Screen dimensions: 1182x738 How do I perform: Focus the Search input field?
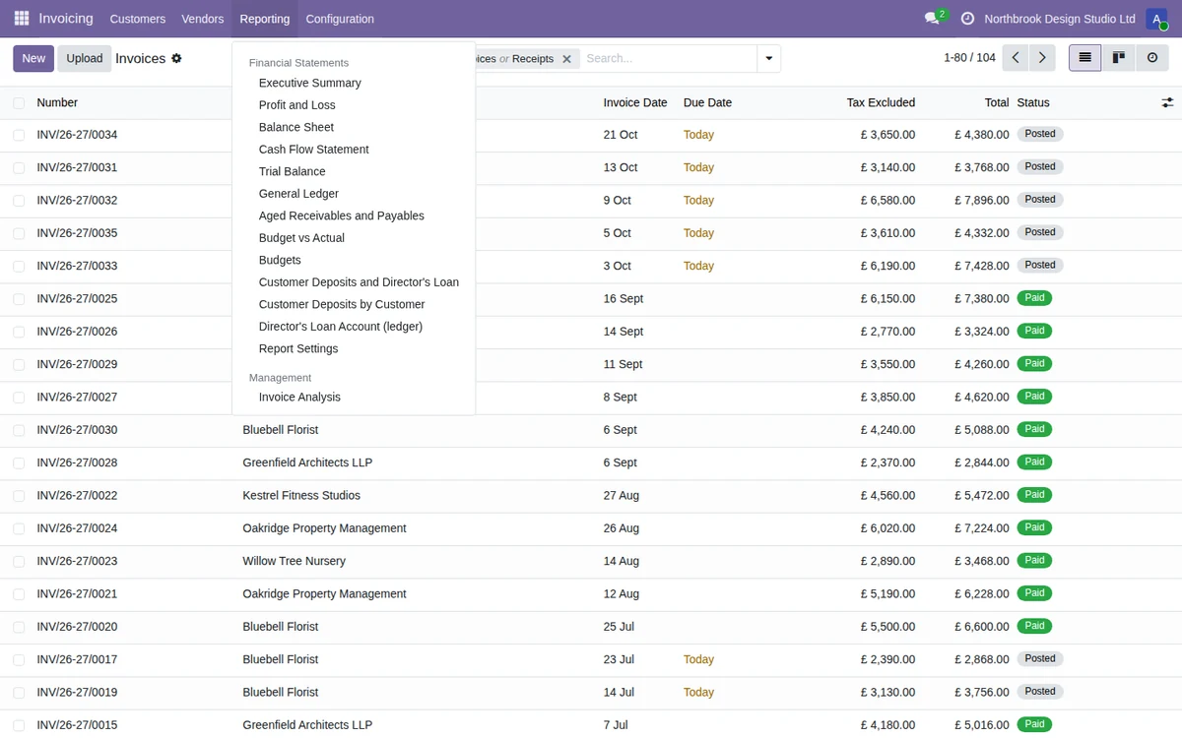[668, 58]
